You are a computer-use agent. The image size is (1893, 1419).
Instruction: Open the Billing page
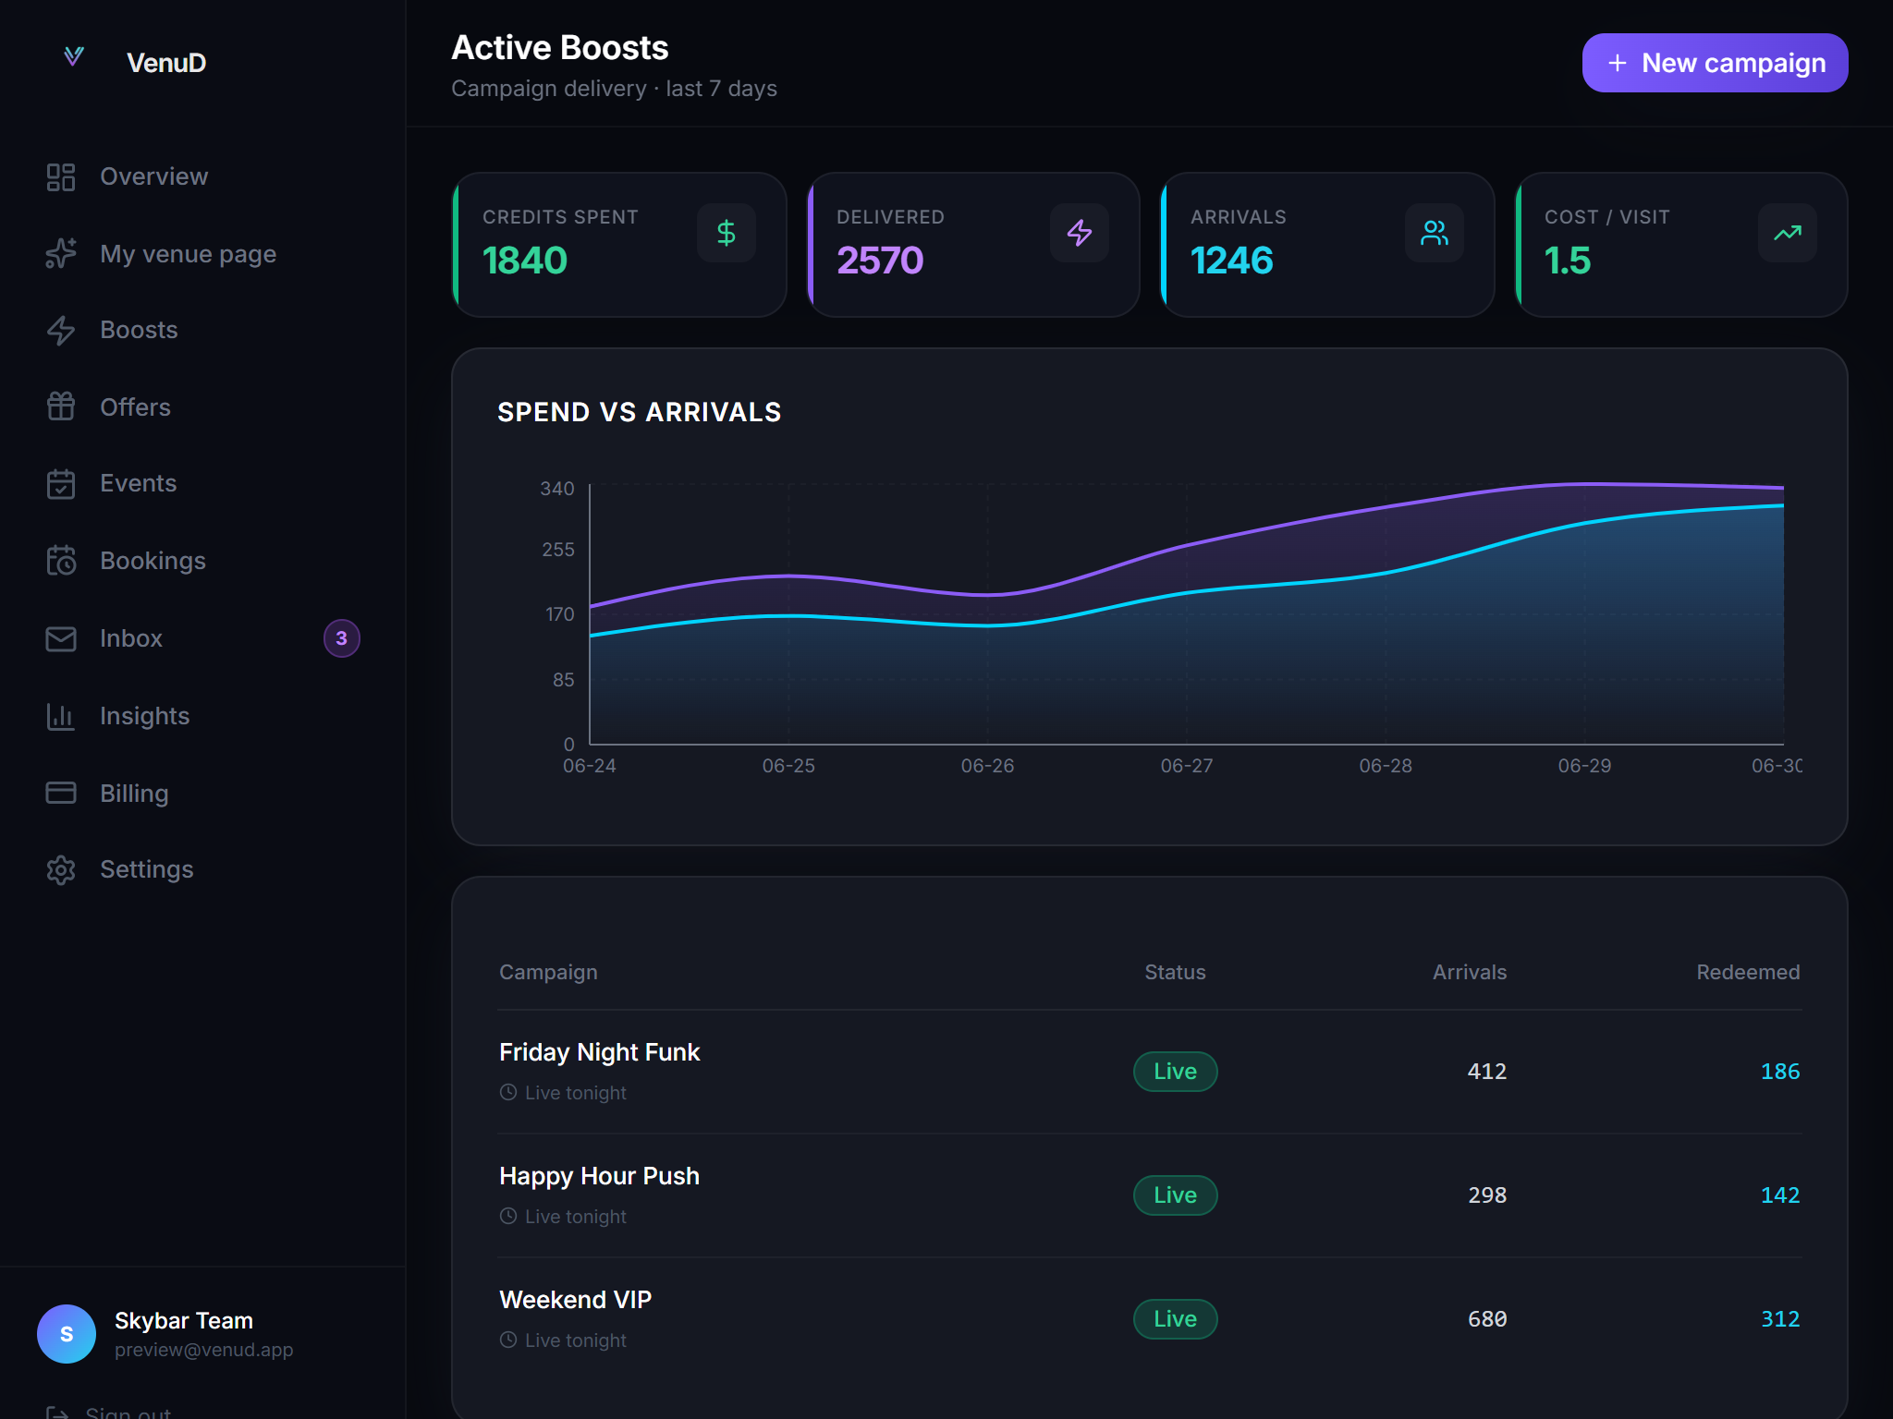pos(203,793)
